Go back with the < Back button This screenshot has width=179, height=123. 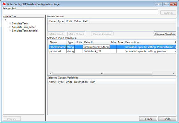click(x=148, y=119)
